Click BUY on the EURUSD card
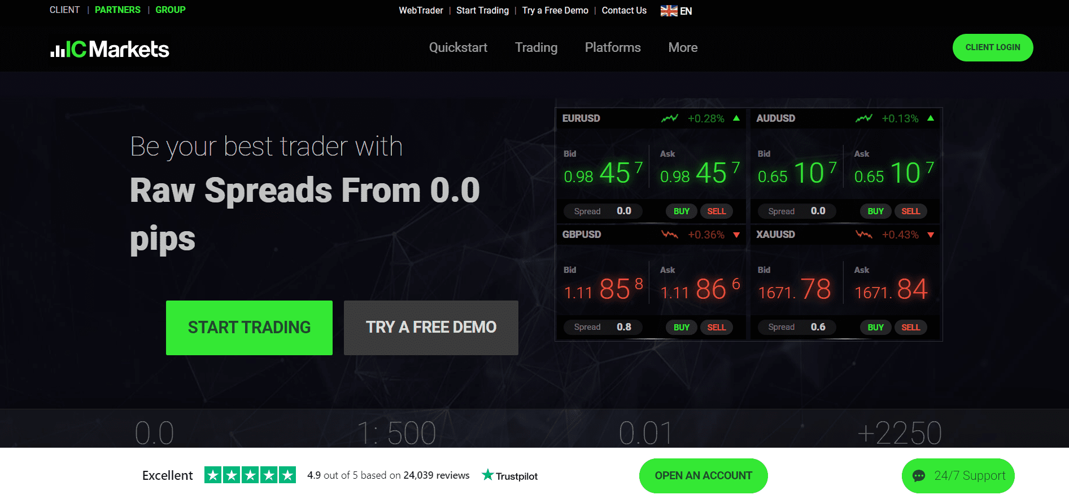The height and width of the screenshot is (499, 1069). tap(682, 211)
